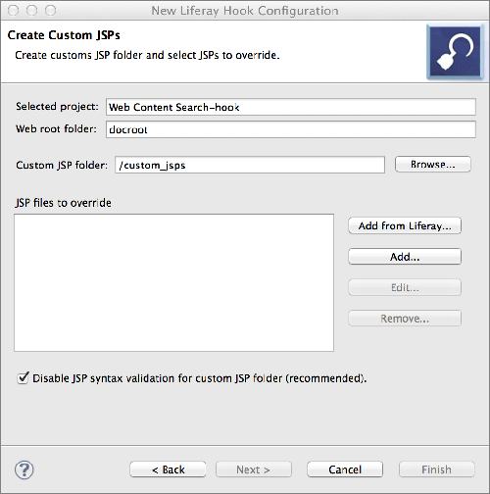Go back with the < Back button
Viewport: 490px width, 494px height.
[168, 469]
